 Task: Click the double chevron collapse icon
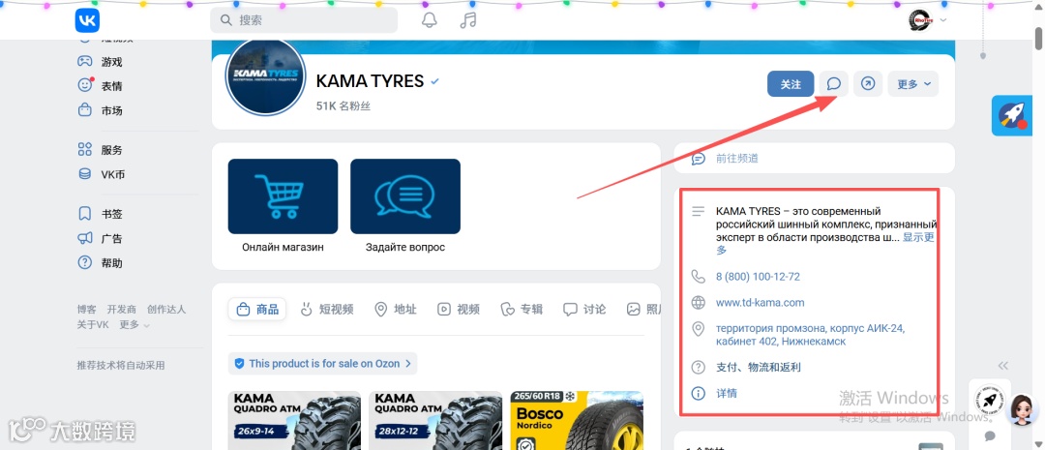point(1003,366)
